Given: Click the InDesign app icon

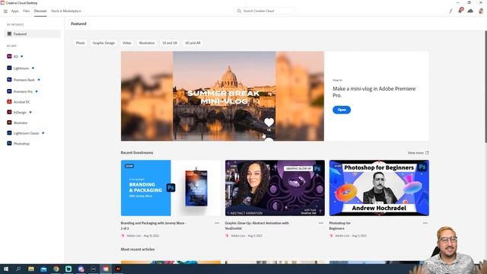Looking at the screenshot, I should [9, 112].
